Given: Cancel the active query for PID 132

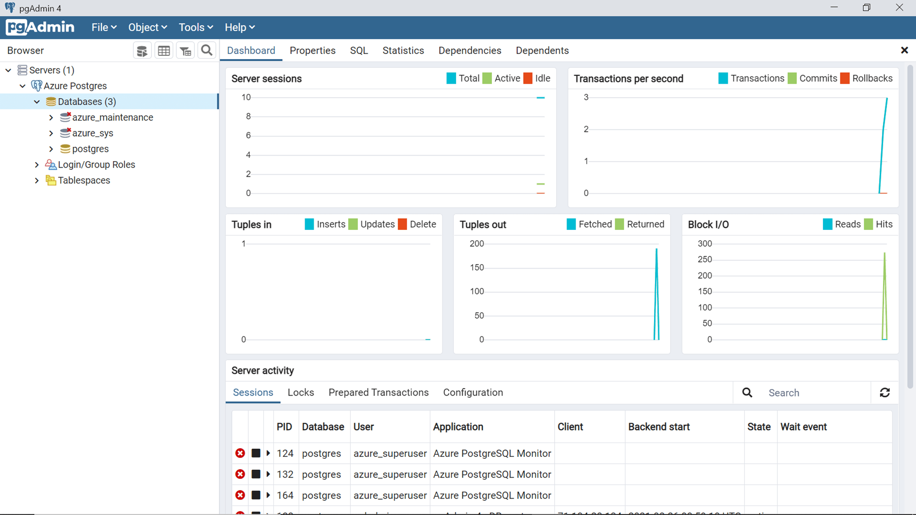Looking at the screenshot, I should click(256, 474).
